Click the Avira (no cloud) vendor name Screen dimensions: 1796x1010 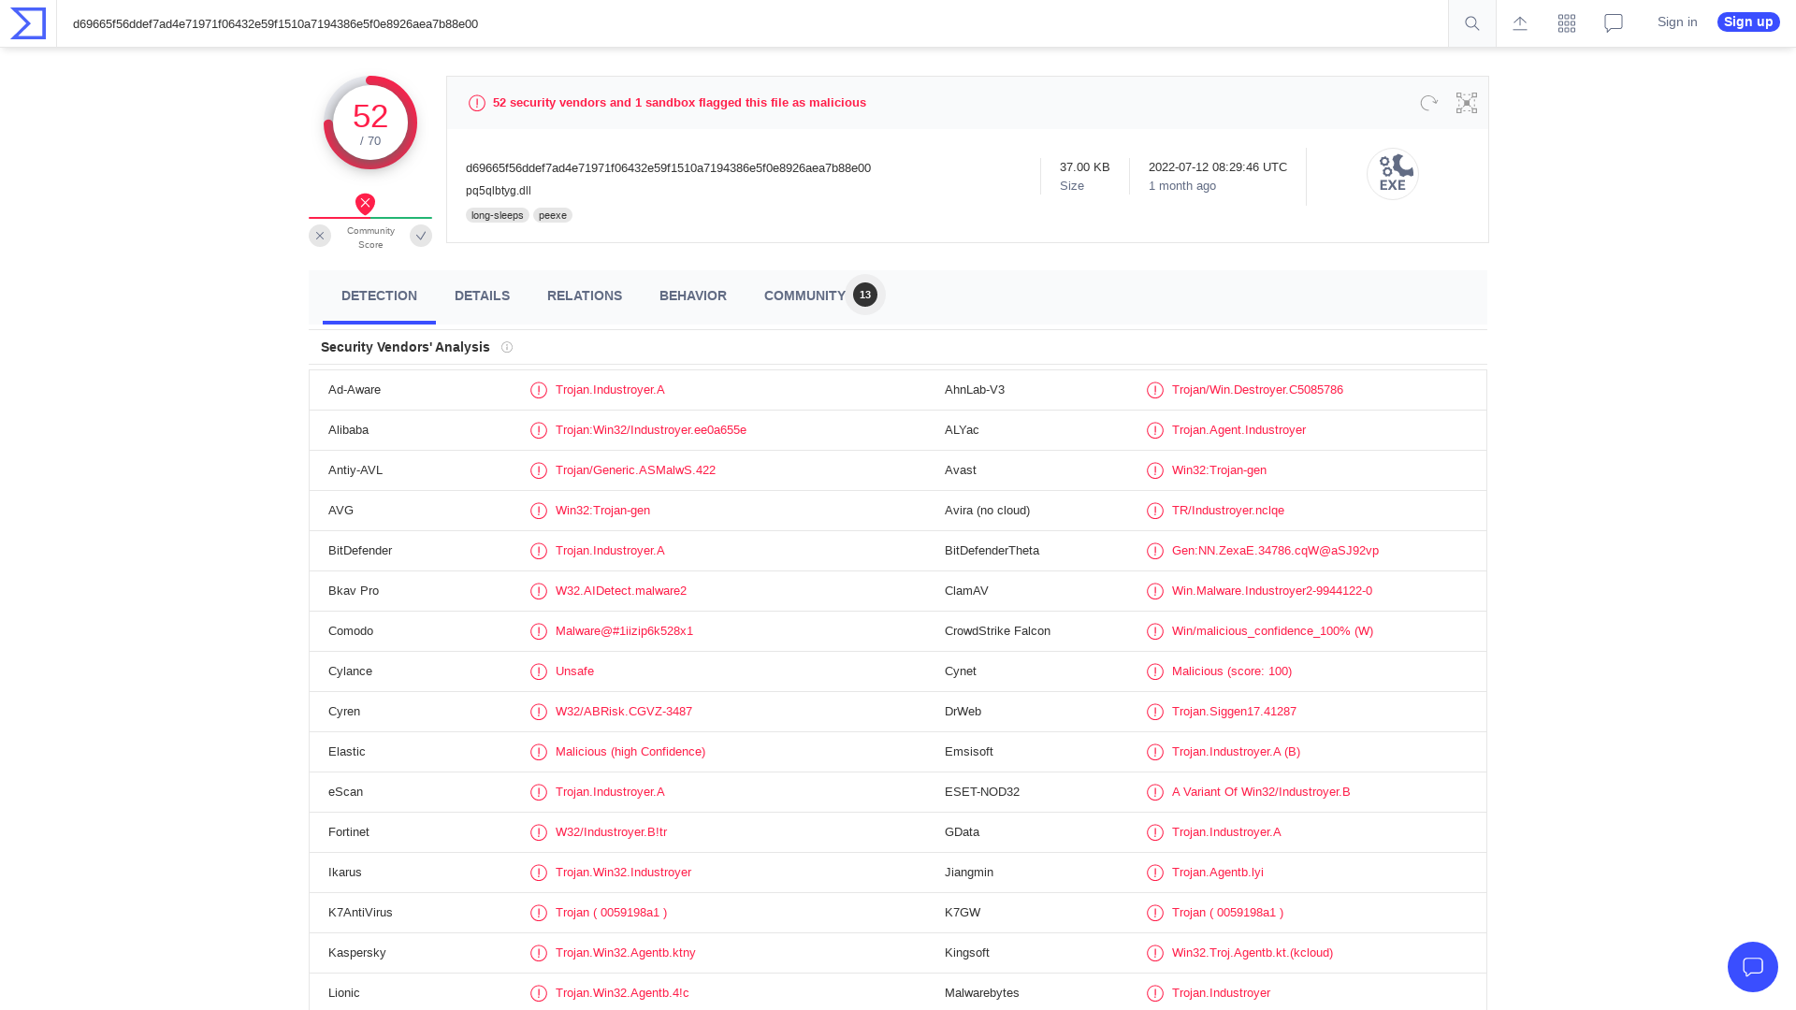click(x=987, y=511)
